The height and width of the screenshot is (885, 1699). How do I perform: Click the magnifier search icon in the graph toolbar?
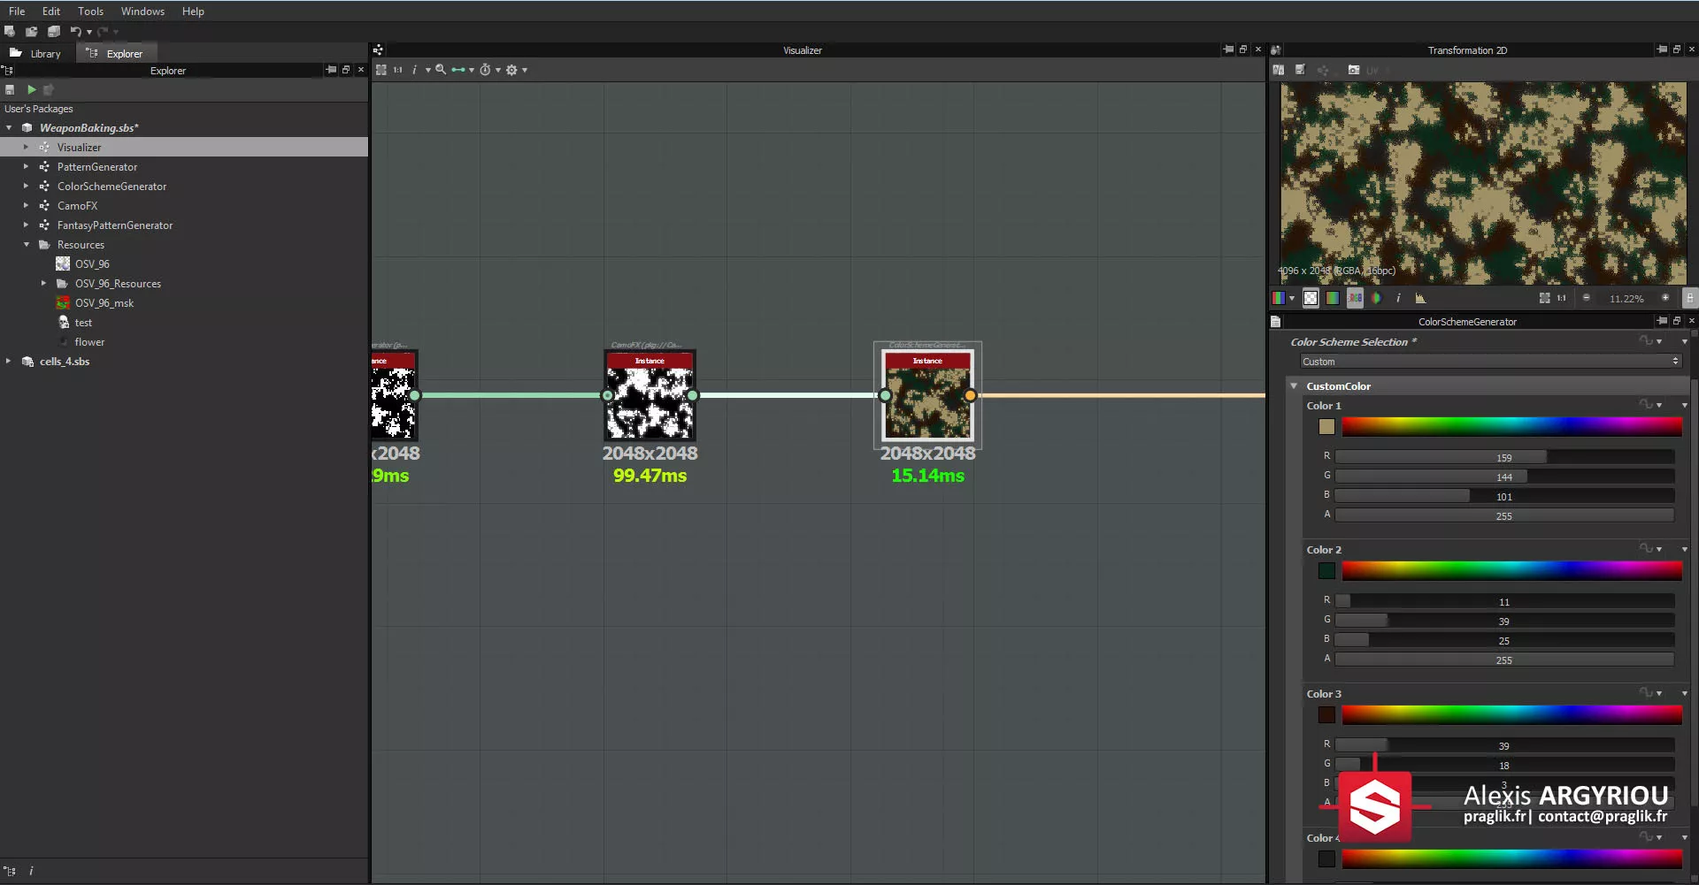pyautogui.click(x=441, y=70)
